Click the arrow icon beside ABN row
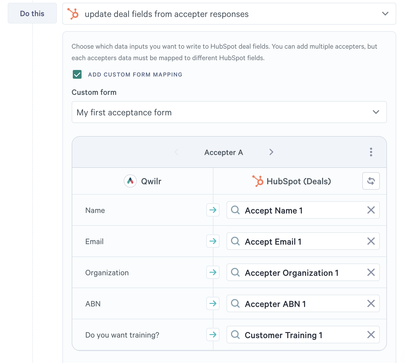Viewport: 405px width, 363px height. (x=213, y=304)
